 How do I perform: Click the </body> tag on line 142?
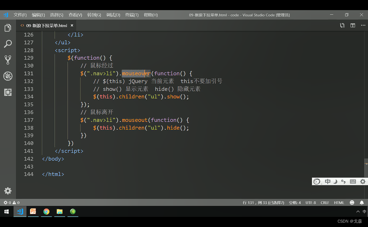[53, 159]
